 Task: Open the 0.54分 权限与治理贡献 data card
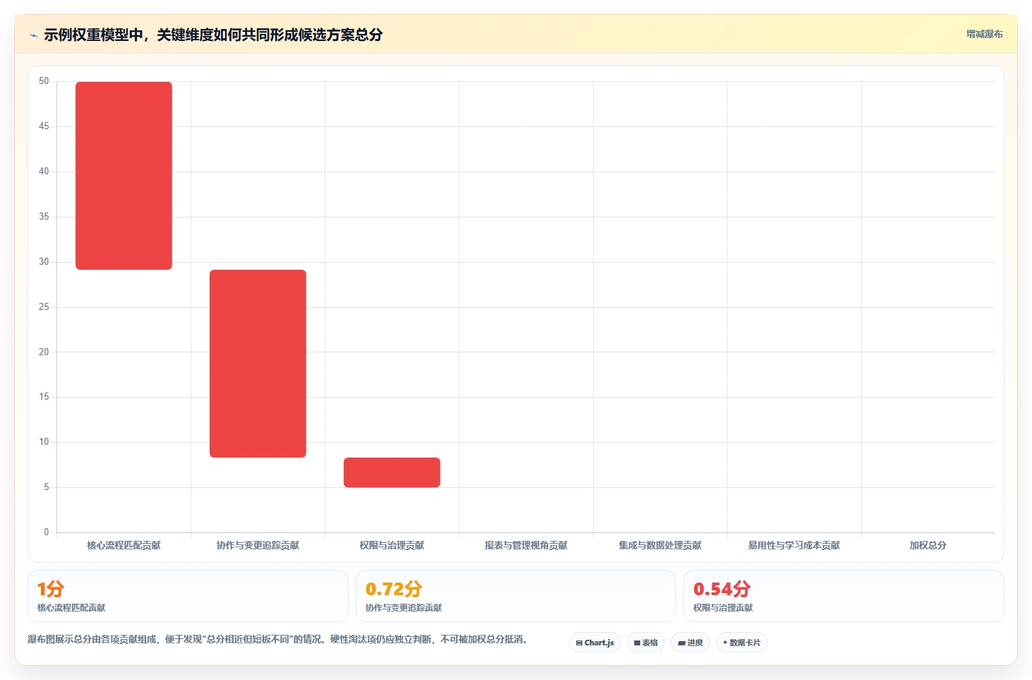[844, 596]
